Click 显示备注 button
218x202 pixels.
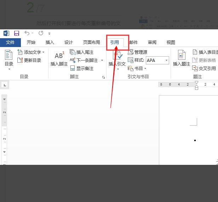click(82, 68)
